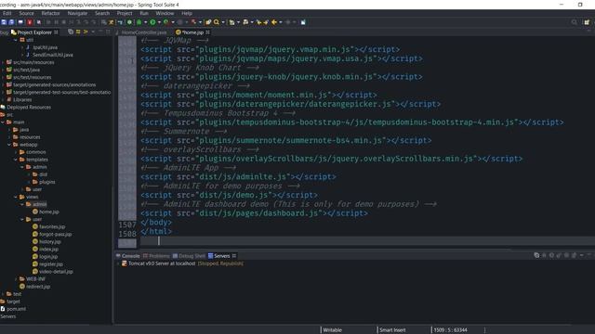Click the Boot Dashboard green power icon

tap(129, 22)
